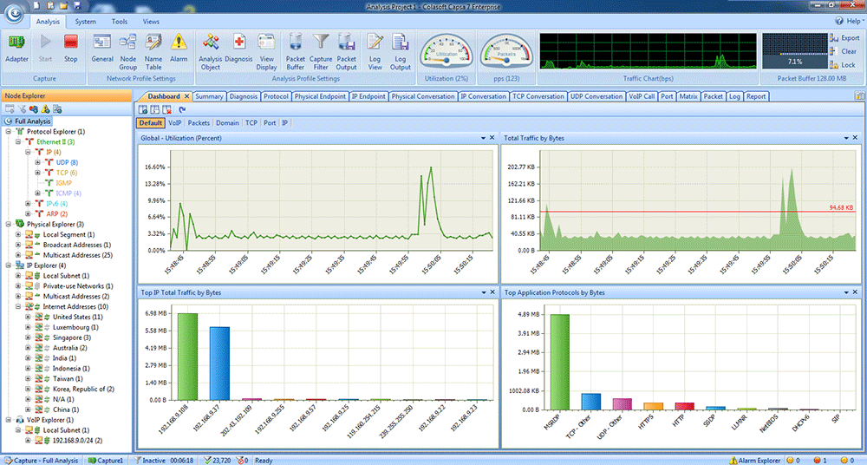Click the 192.168.9.108 green traffic bar
This screenshot has height=465, width=867.
pyautogui.click(x=187, y=357)
